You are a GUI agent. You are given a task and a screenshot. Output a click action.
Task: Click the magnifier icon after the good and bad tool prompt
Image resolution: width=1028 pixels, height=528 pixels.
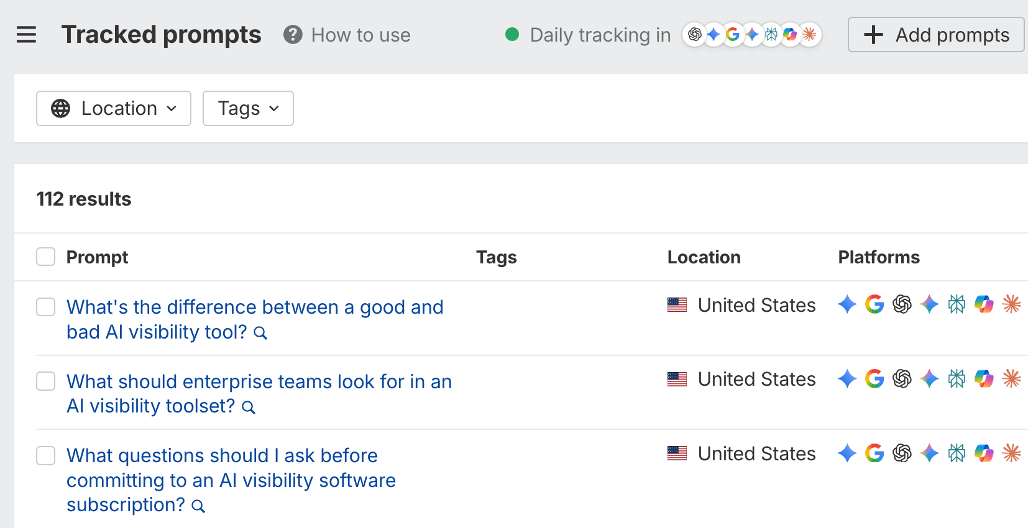(x=261, y=333)
